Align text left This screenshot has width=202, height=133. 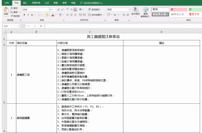[x=68, y=15]
